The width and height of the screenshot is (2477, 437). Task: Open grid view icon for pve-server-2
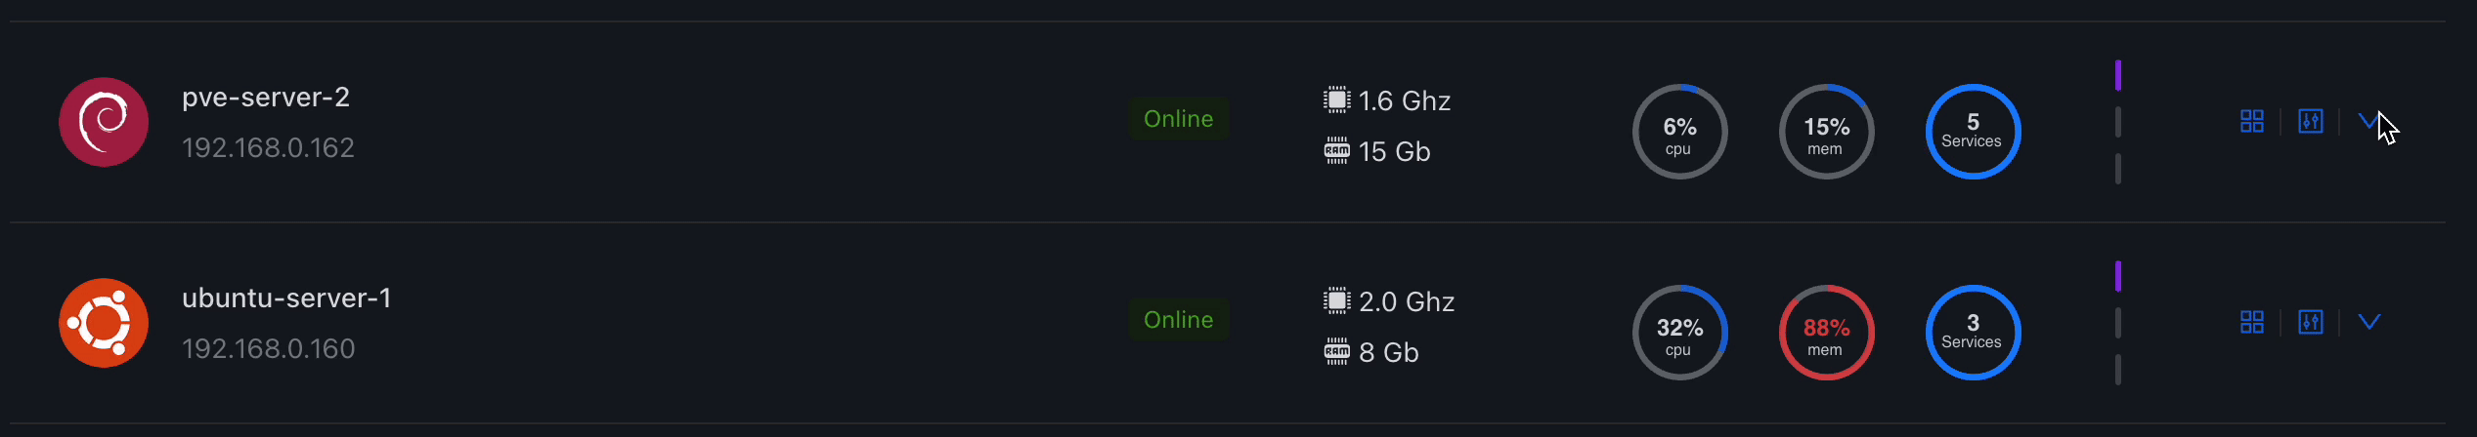(2252, 121)
